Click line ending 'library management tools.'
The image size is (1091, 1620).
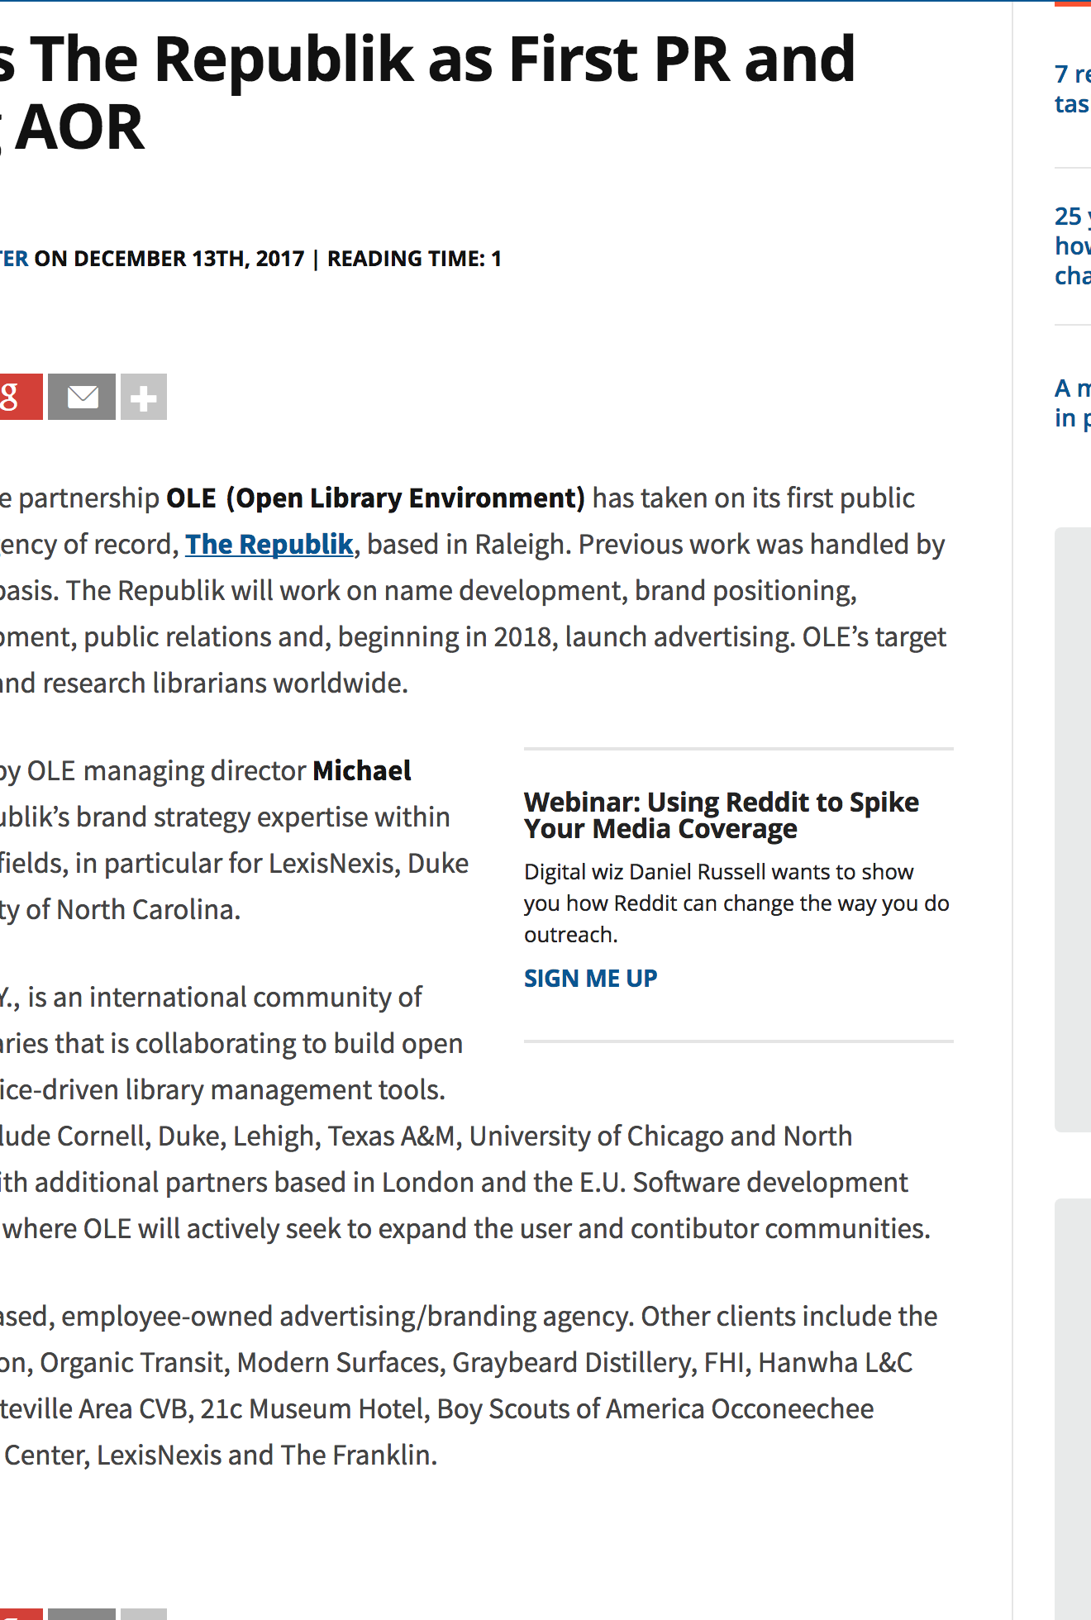point(223,1090)
